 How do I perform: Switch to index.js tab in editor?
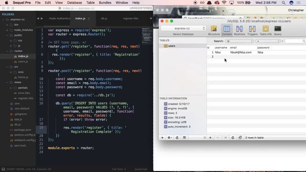coord(80,19)
